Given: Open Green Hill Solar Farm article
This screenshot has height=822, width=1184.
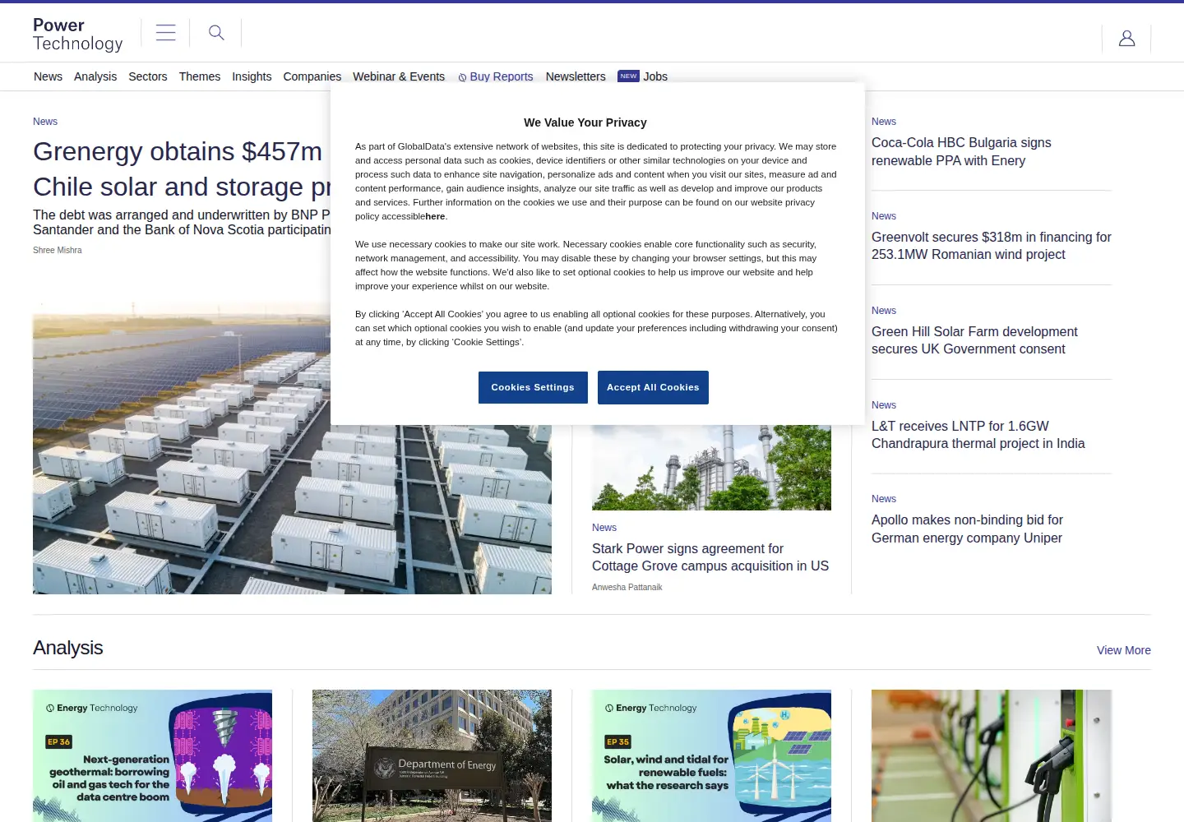Looking at the screenshot, I should (x=974, y=340).
